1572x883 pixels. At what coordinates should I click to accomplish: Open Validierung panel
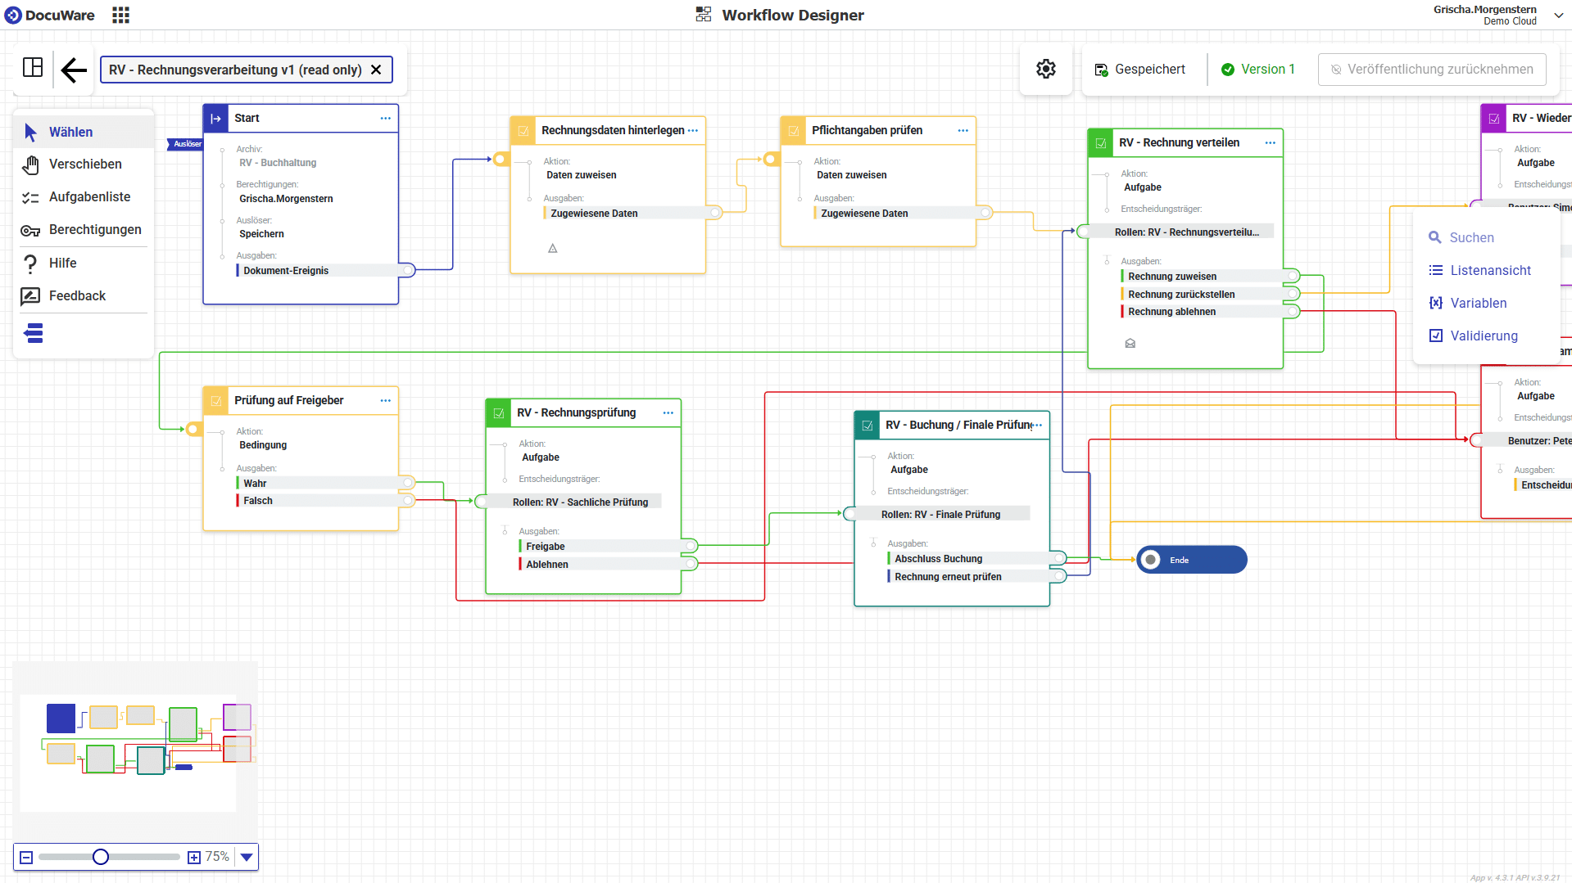tap(1483, 336)
